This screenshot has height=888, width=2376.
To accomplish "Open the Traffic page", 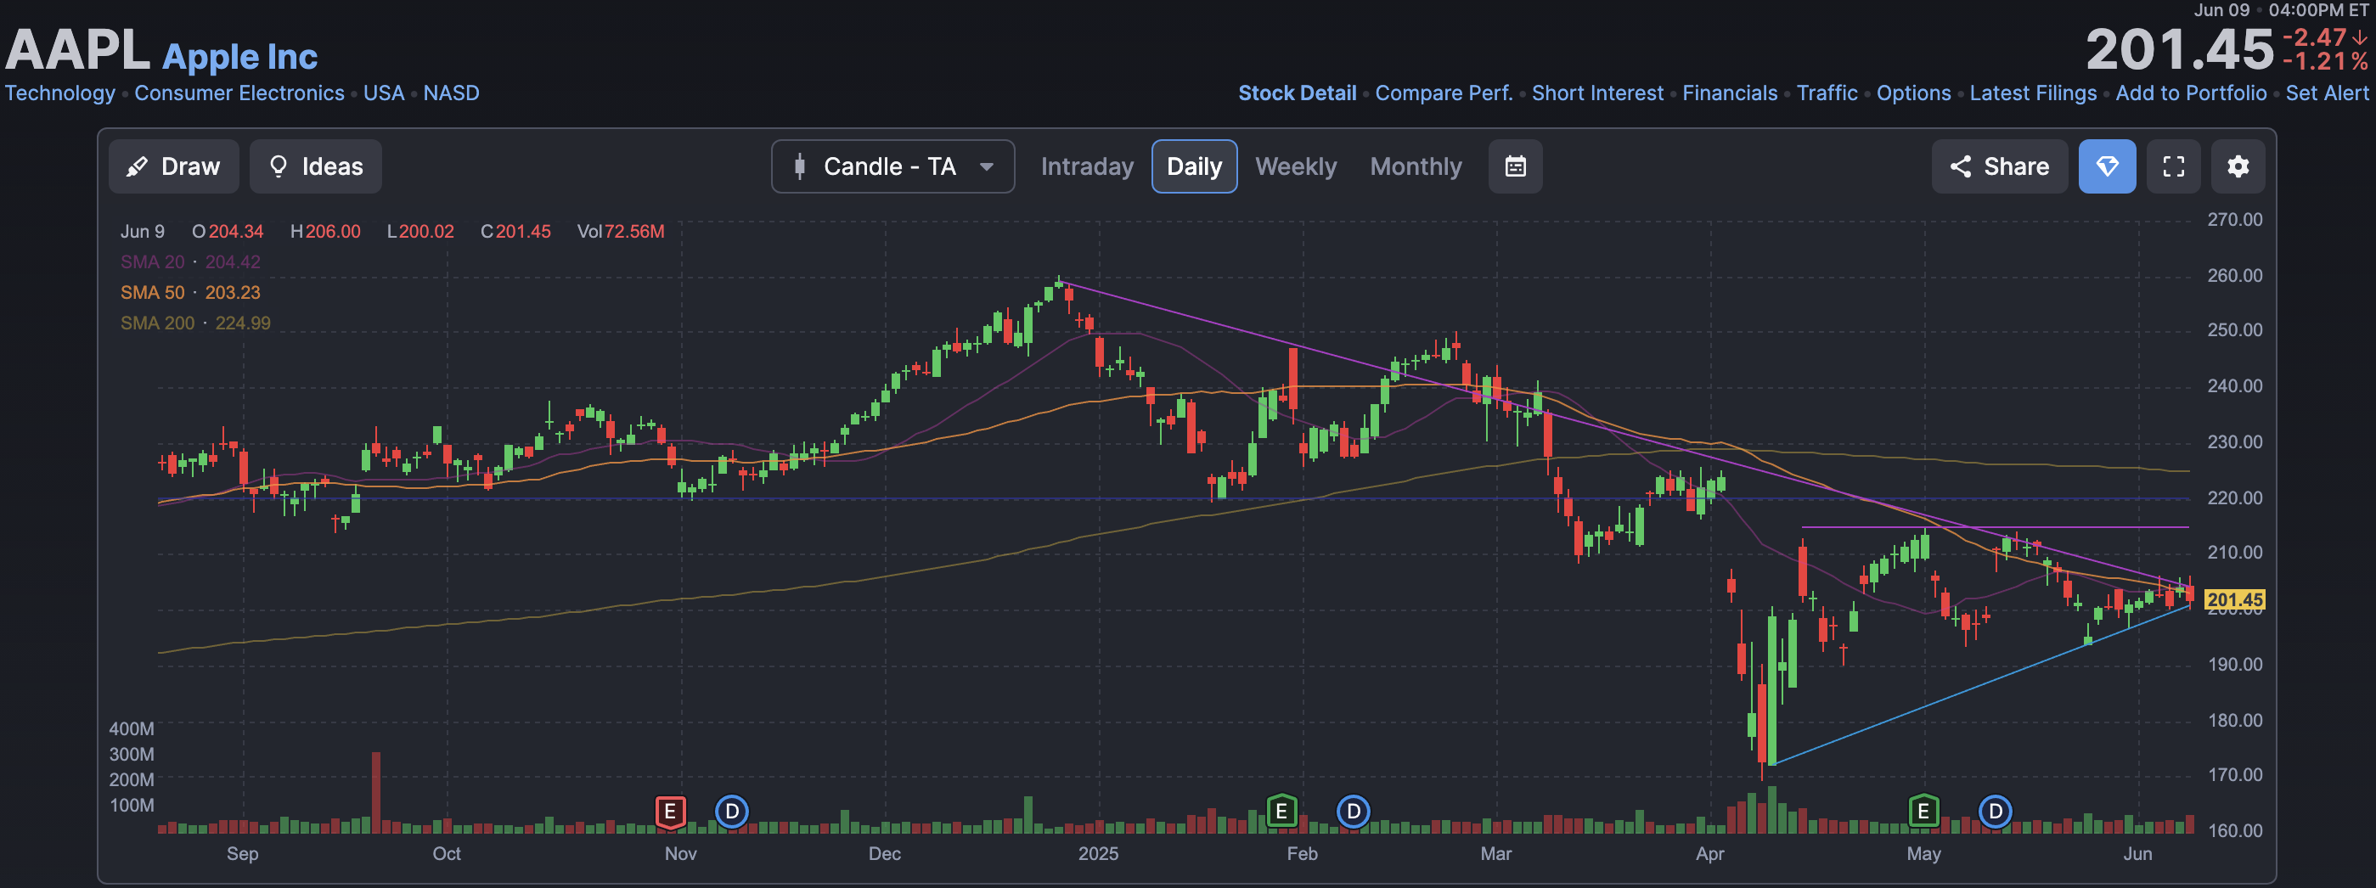I will pos(1827,93).
